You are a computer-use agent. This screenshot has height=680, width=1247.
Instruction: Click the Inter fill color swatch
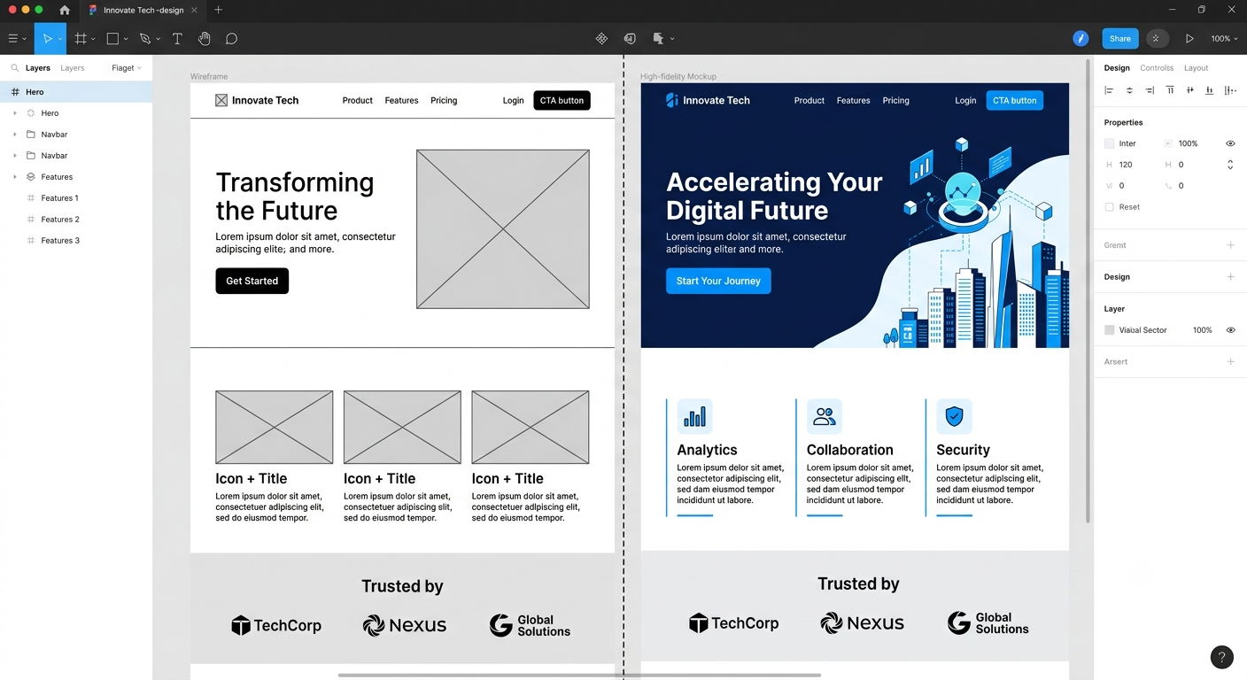pyautogui.click(x=1109, y=143)
